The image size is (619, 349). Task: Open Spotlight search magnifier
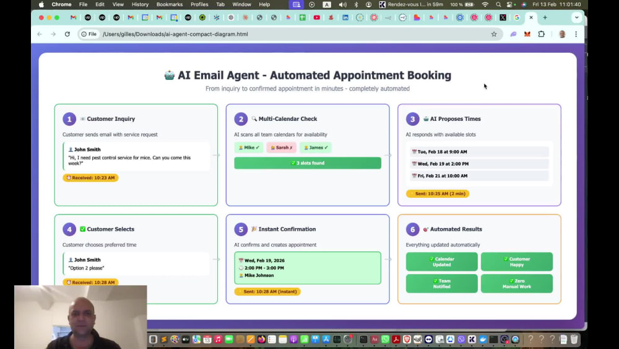tap(498, 4)
